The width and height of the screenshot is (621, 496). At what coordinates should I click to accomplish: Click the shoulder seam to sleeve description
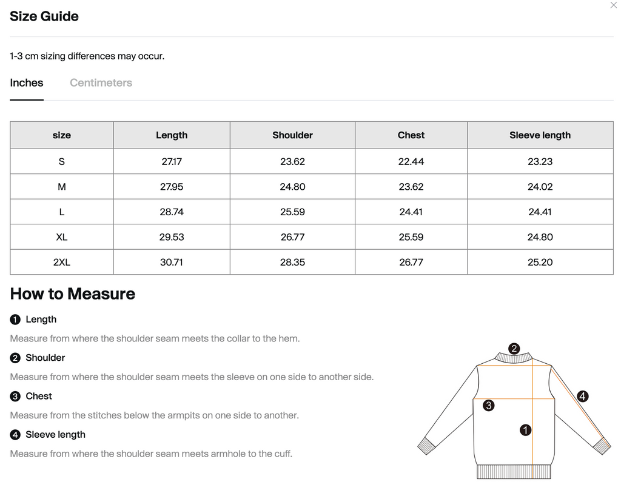click(192, 377)
